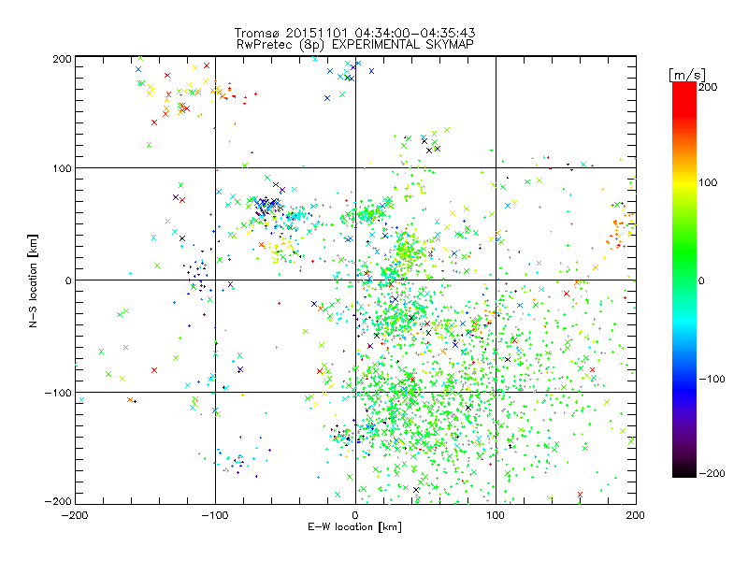Click the y-axis tick label '-100'
This screenshot has width=748, height=561.
58,393
